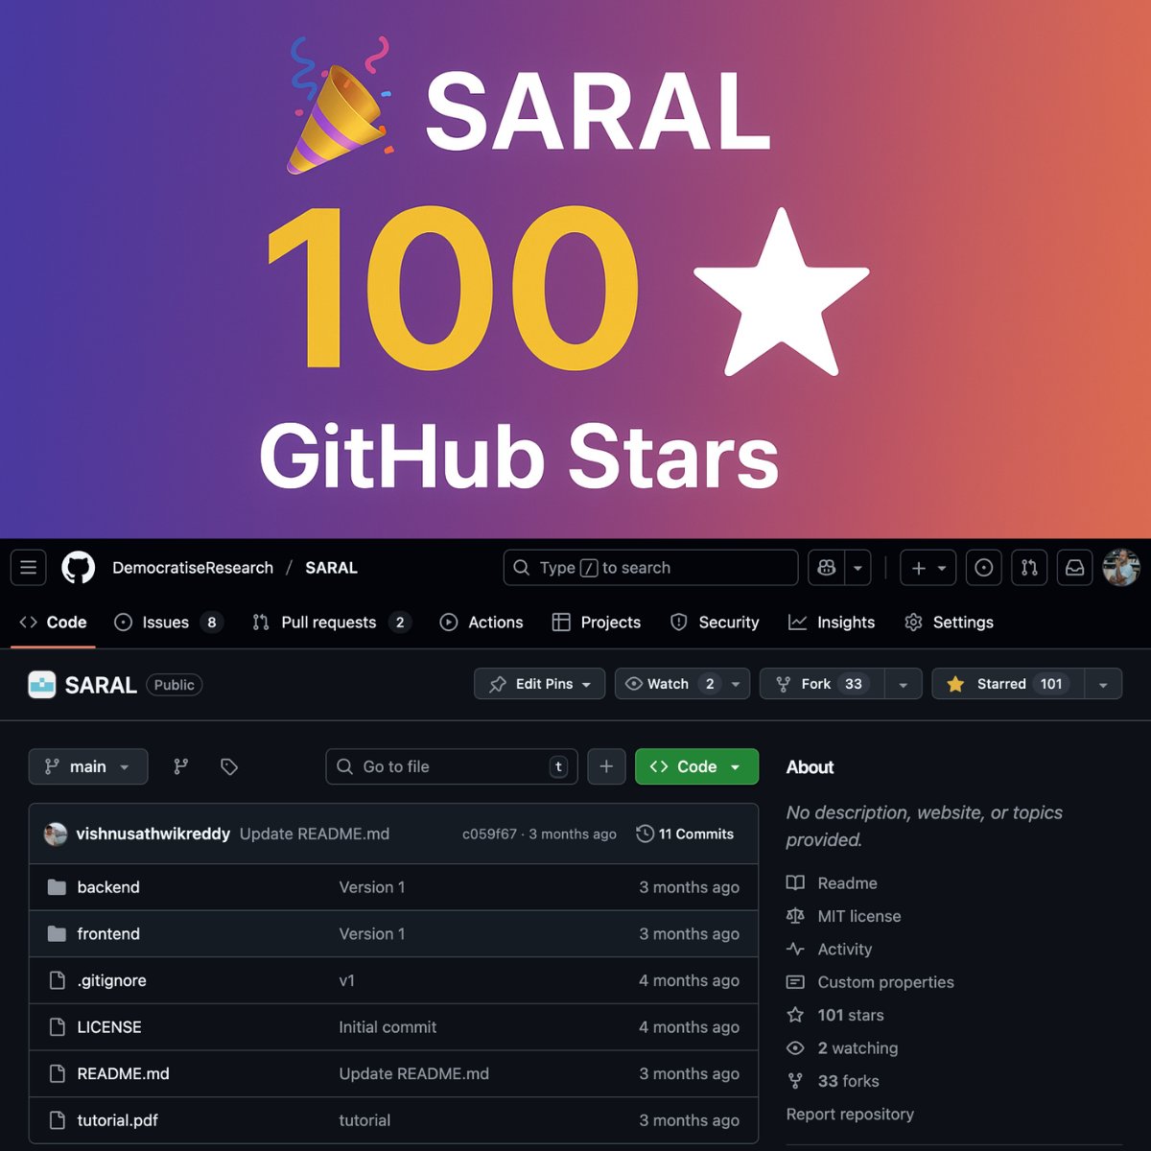Open the Edit Pins dropdown
The height and width of the screenshot is (1151, 1151).
pos(540,684)
